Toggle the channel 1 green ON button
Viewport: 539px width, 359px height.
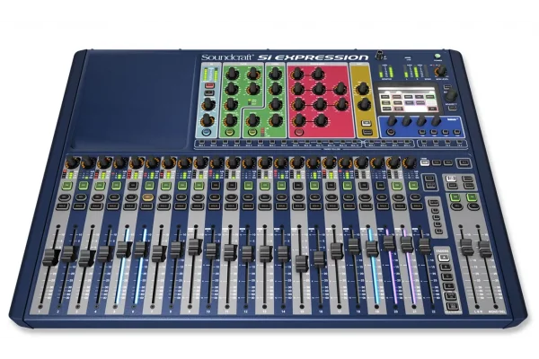point(67,186)
